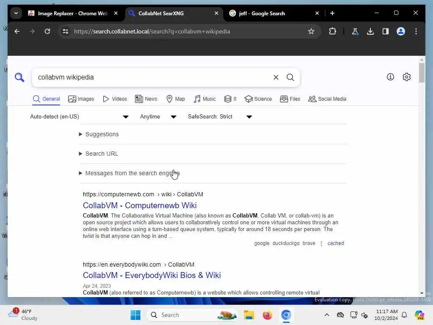Open the Chrome profile avatar
Screen dimensions: 433x325
point(401,31)
